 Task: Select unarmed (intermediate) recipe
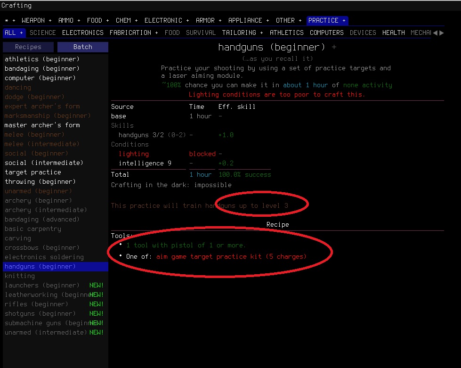pos(56,332)
